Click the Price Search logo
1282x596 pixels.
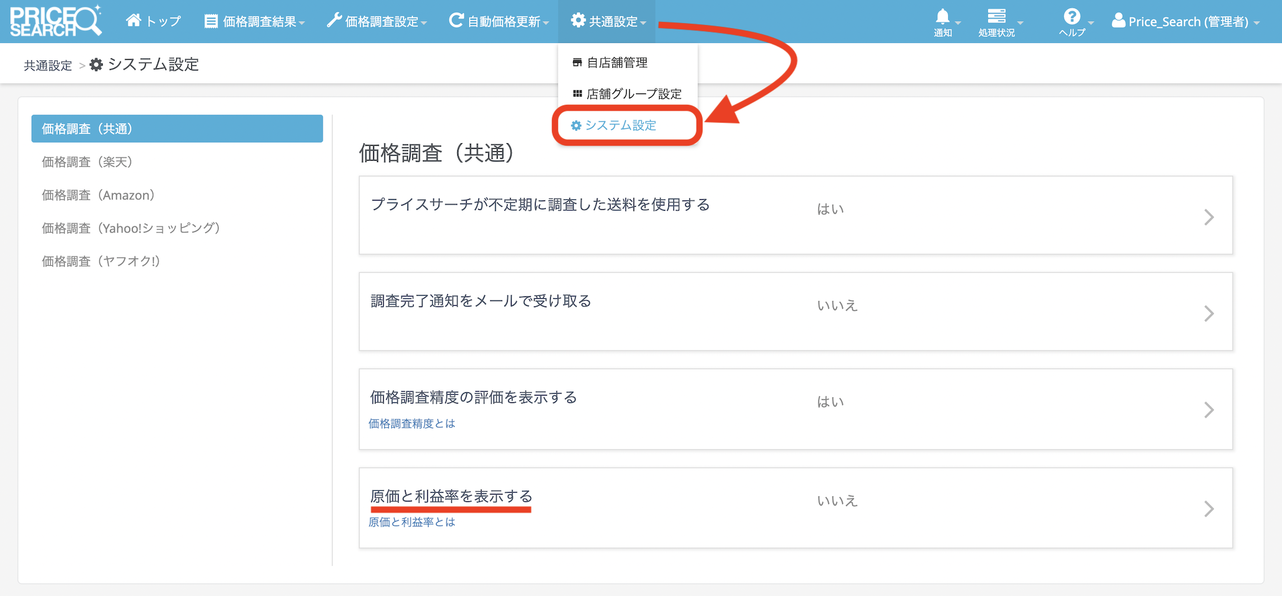55,21
